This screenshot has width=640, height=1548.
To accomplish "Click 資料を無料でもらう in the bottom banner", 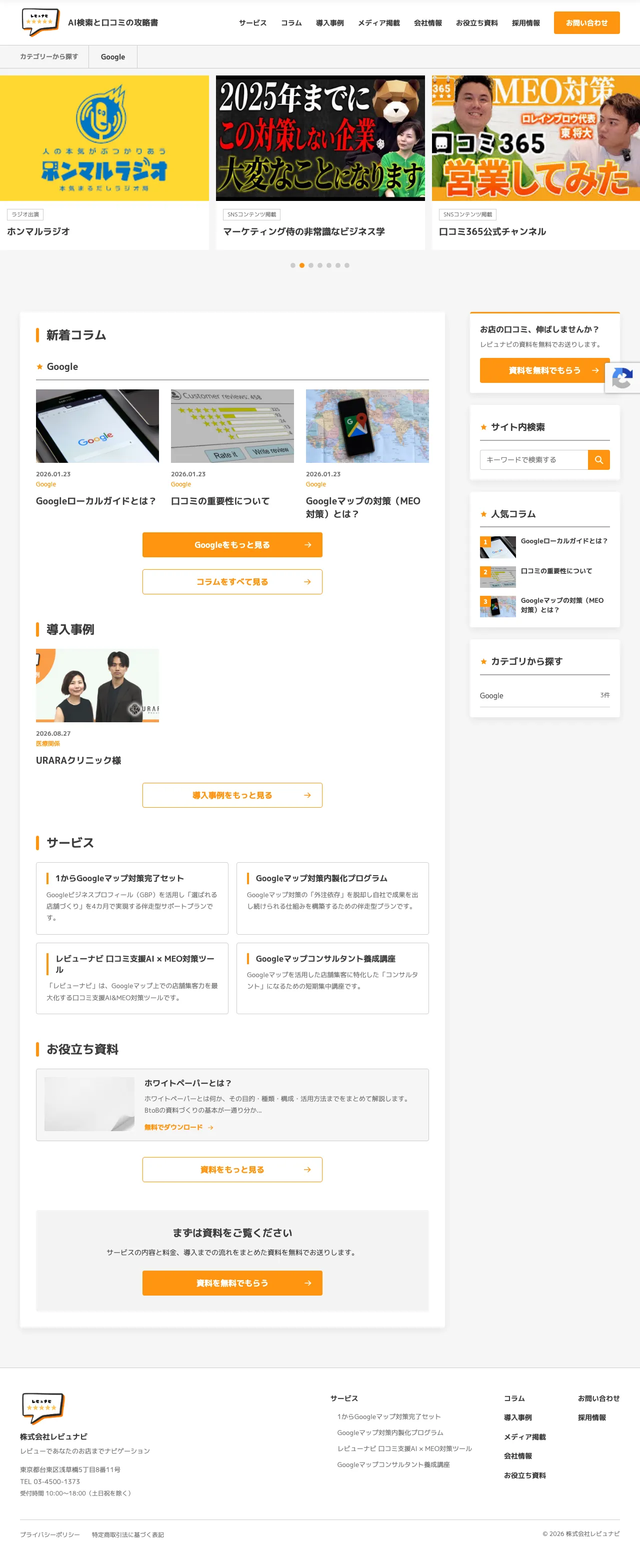I will [x=232, y=1283].
